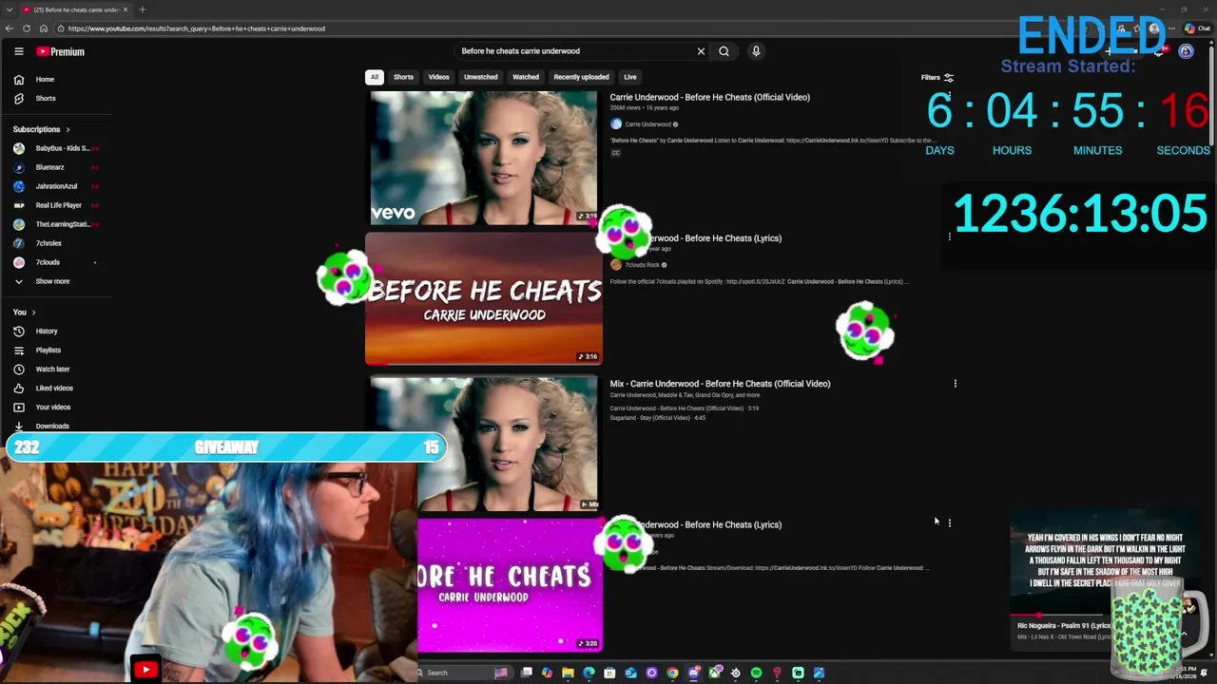This screenshot has width=1217, height=684.
Task: Click the magnifier search button
Action: [724, 51]
